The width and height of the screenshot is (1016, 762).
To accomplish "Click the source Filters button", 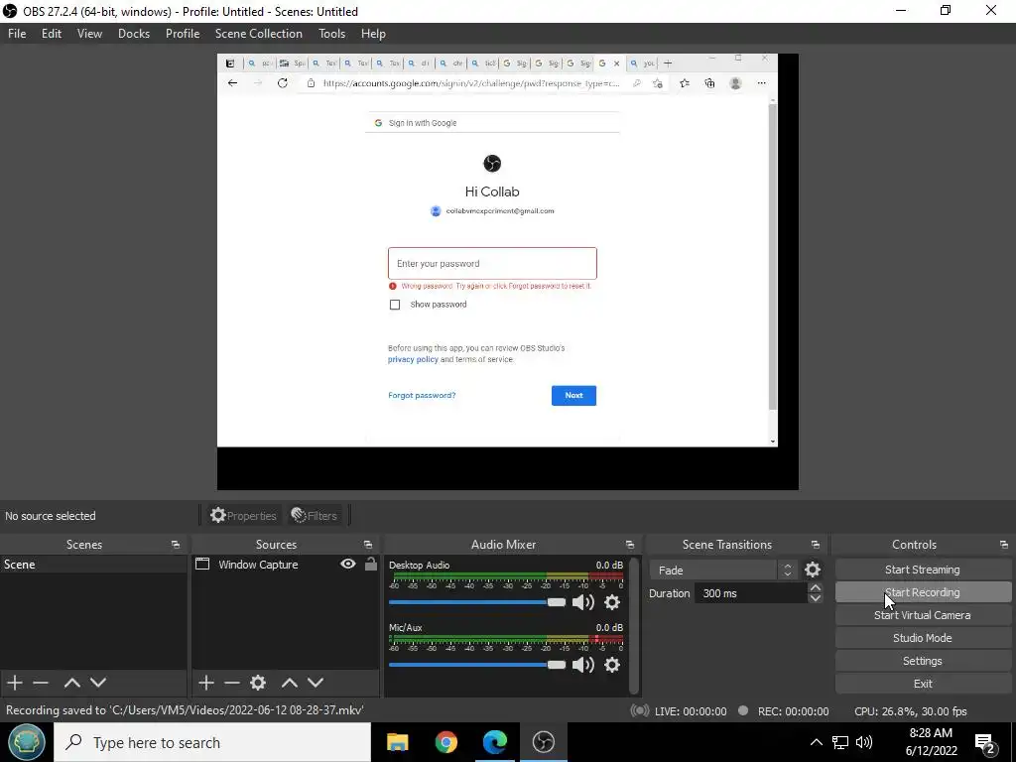I will coord(315,516).
